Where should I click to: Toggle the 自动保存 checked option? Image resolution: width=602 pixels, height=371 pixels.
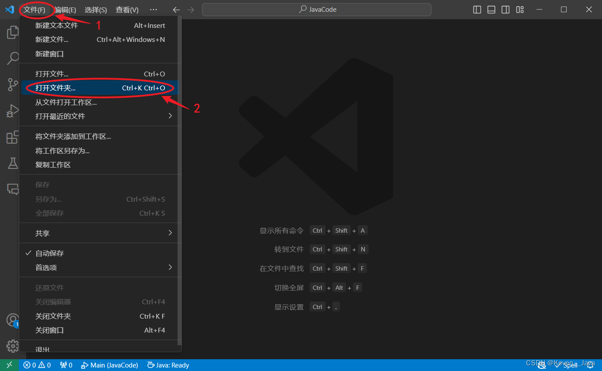(100, 253)
